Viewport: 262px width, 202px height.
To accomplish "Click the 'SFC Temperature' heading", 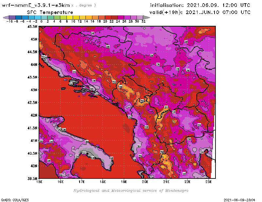I will 50,12.
